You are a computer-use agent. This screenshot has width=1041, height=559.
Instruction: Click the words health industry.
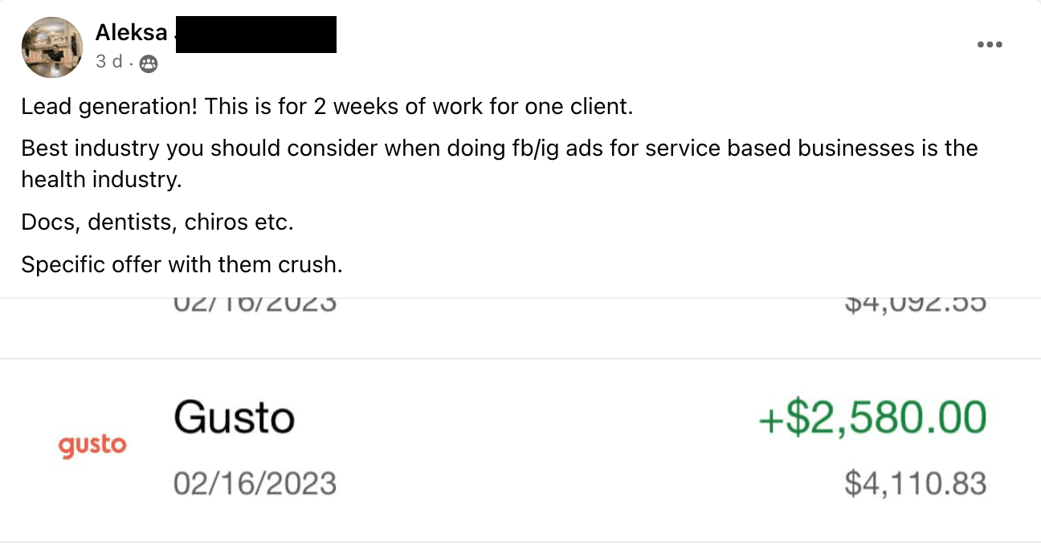102,180
